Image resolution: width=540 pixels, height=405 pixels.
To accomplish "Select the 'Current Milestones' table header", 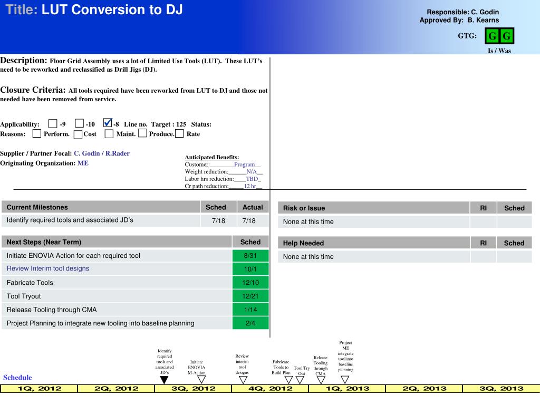I will click(x=101, y=207).
